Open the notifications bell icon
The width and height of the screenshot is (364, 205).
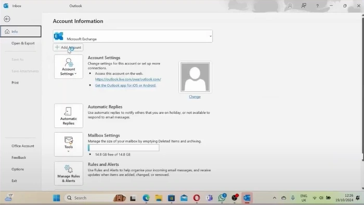[358, 198]
